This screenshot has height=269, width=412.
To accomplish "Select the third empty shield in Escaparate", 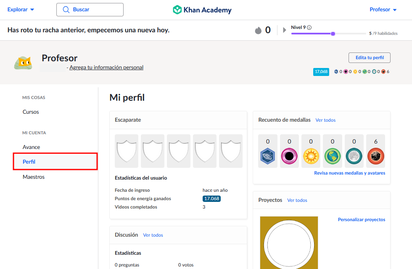I will (x=179, y=151).
